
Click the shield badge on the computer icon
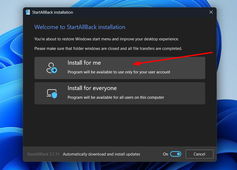click(x=54, y=96)
